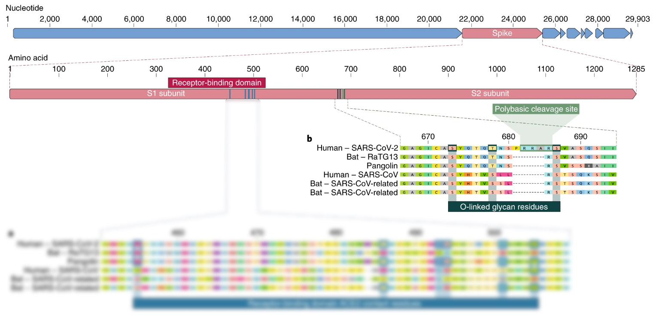Select the long blue ORF1ab genome arrow
This screenshot has width=662, height=316.
click(x=237, y=33)
